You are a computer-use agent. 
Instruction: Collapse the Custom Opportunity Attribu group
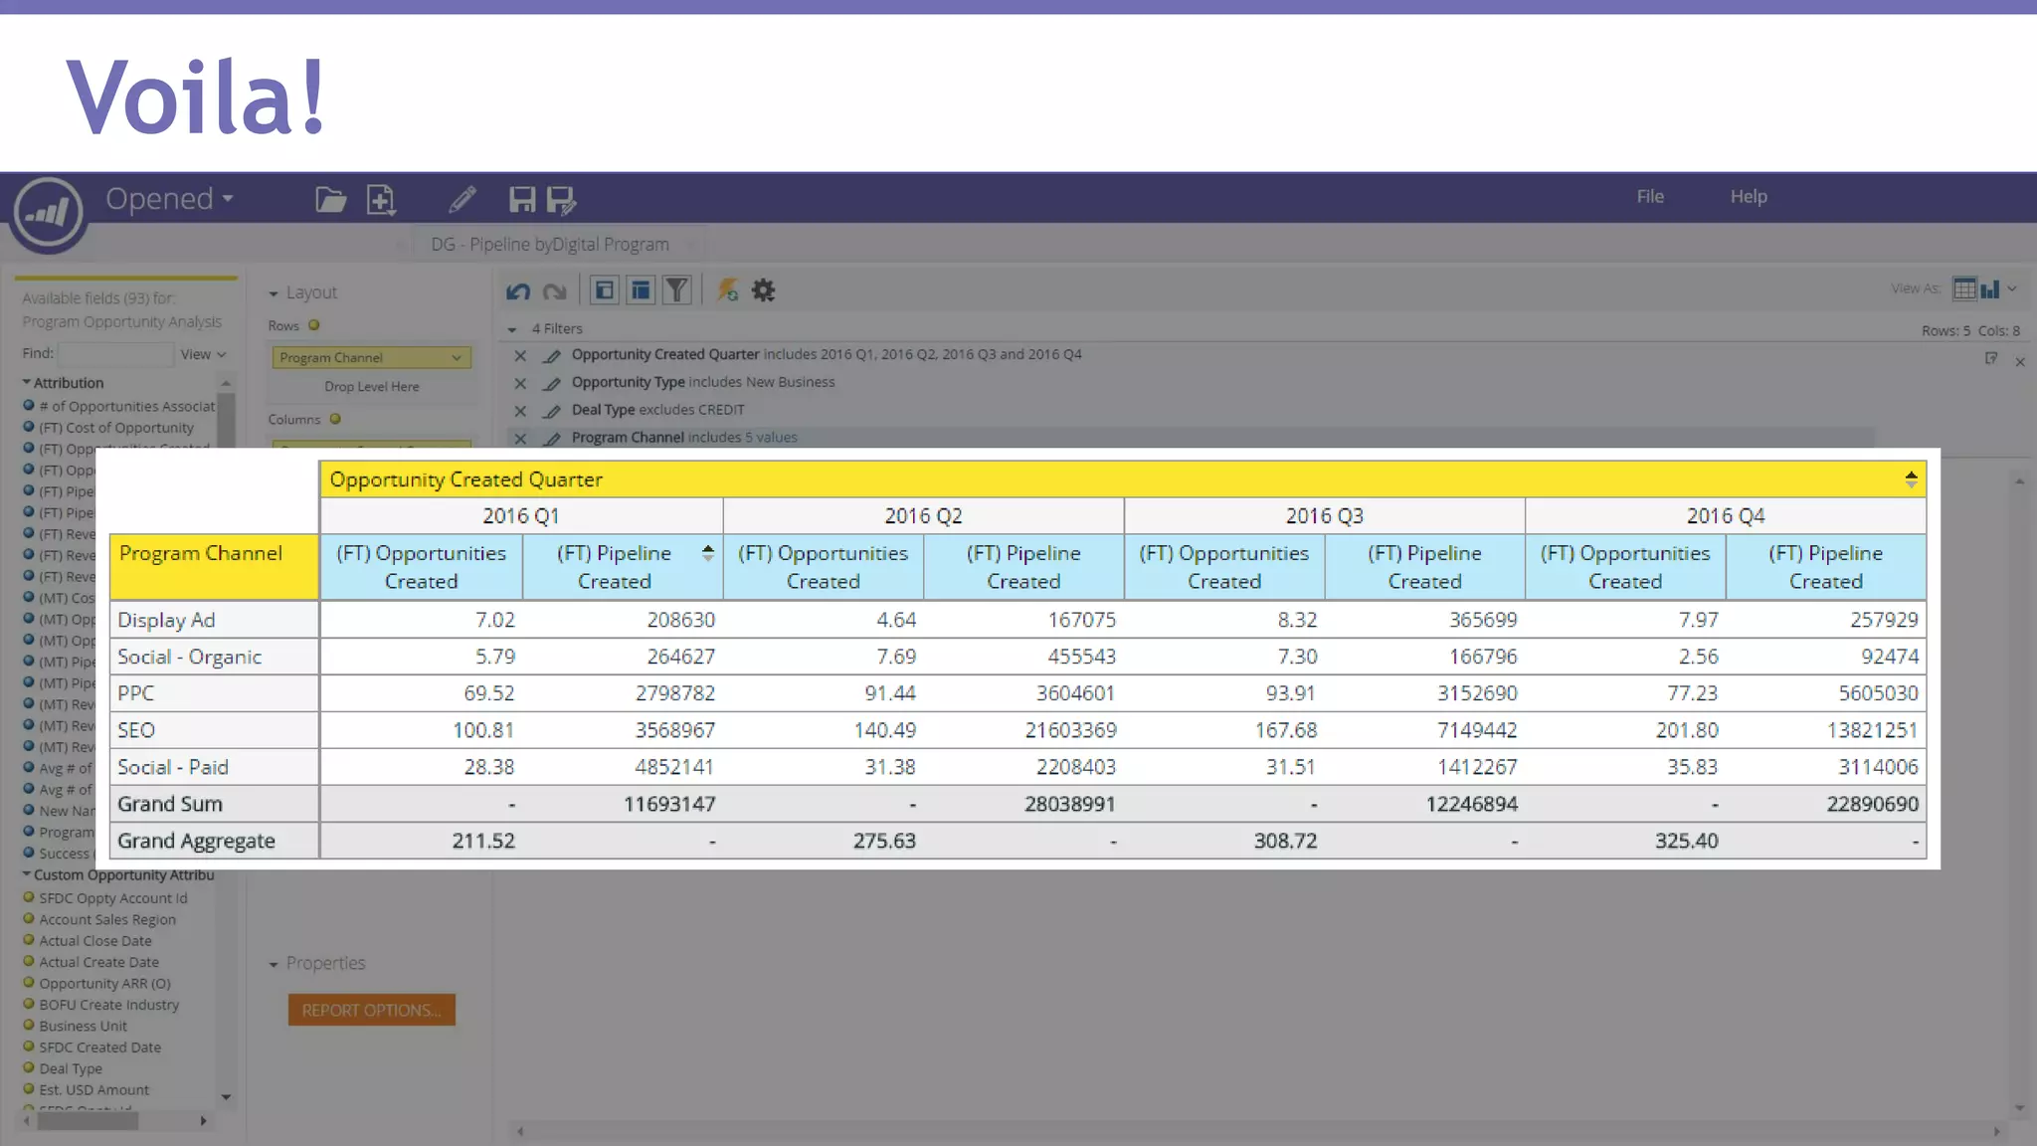(x=27, y=875)
